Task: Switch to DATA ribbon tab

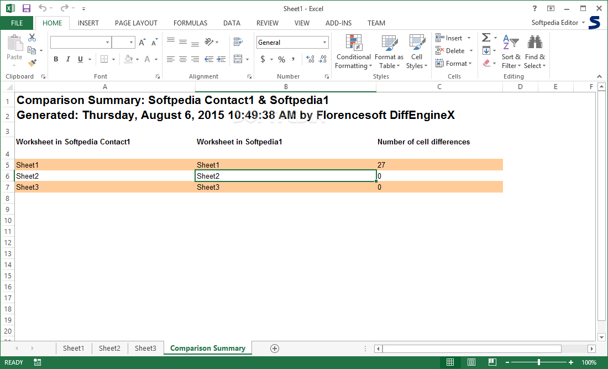Action: 232,23
